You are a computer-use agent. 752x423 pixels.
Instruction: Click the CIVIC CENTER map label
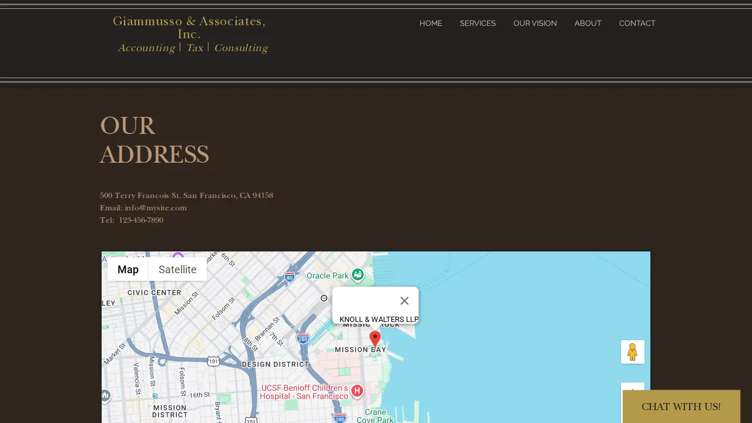[x=155, y=293]
